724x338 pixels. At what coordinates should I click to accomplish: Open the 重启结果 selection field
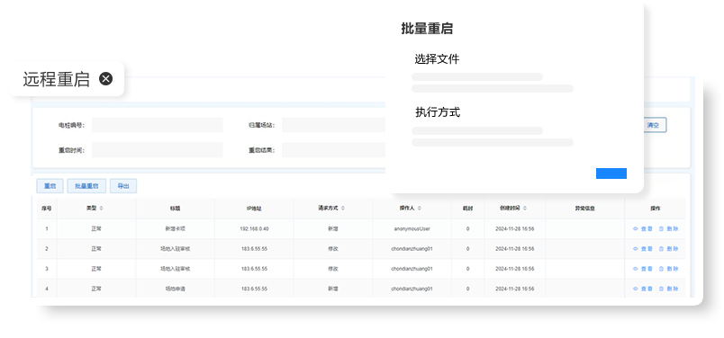333,150
